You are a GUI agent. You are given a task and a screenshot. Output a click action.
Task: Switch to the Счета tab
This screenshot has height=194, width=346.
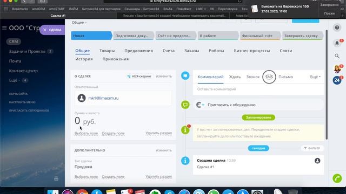point(169,51)
